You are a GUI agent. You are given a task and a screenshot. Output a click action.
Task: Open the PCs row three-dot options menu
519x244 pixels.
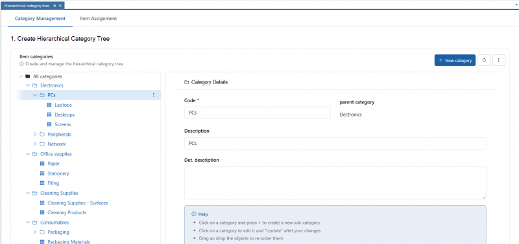pyautogui.click(x=153, y=95)
